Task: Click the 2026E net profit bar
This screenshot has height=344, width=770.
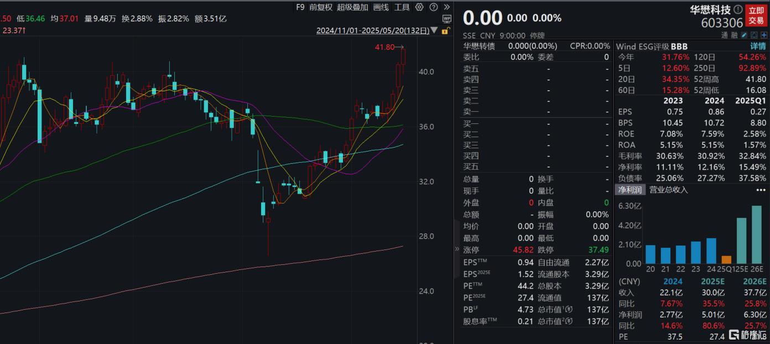Action: pyautogui.click(x=756, y=234)
